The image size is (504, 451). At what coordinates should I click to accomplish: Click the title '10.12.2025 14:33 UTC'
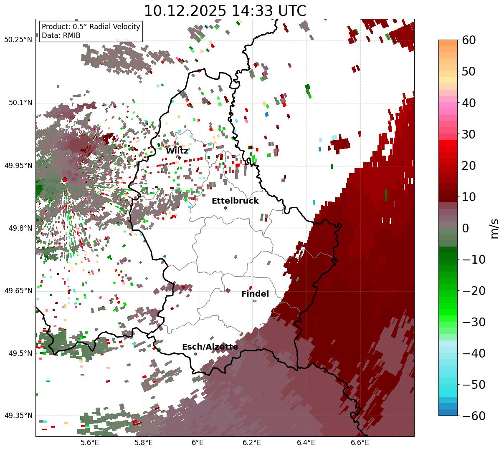coord(225,11)
